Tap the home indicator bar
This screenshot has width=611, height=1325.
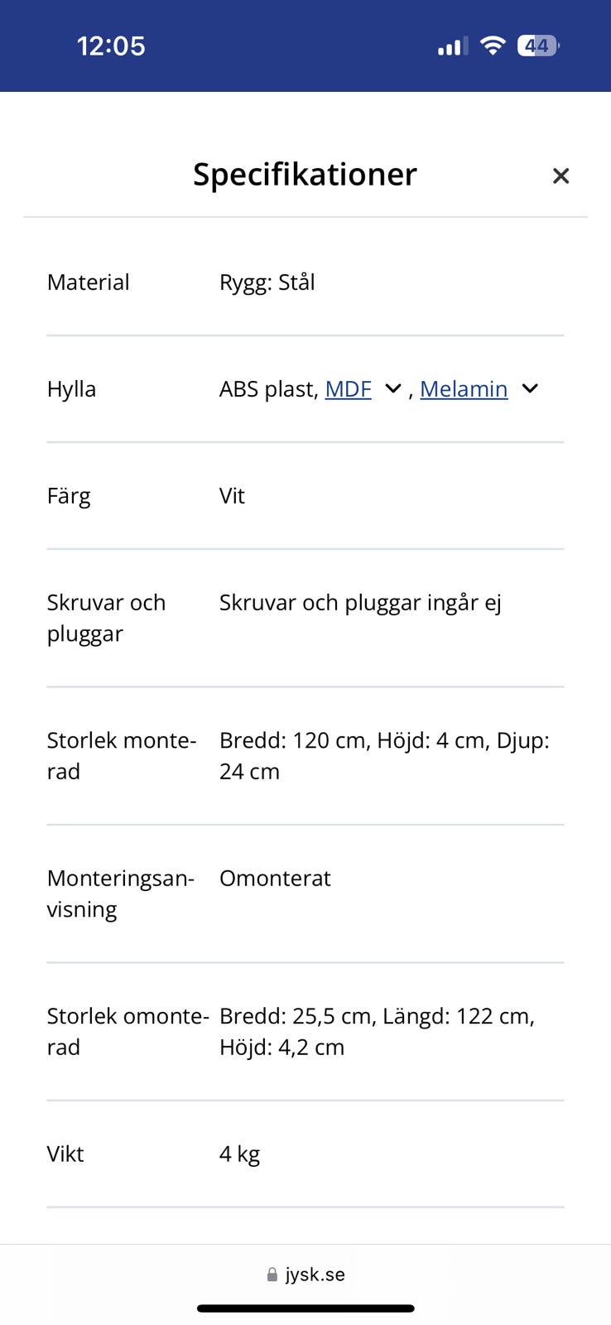pos(305,1308)
